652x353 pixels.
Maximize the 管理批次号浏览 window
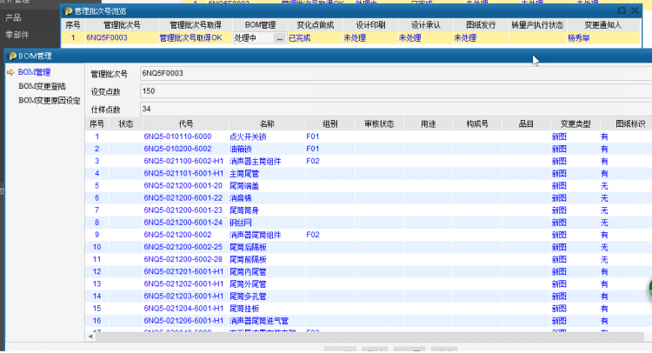(x=621, y=10)
